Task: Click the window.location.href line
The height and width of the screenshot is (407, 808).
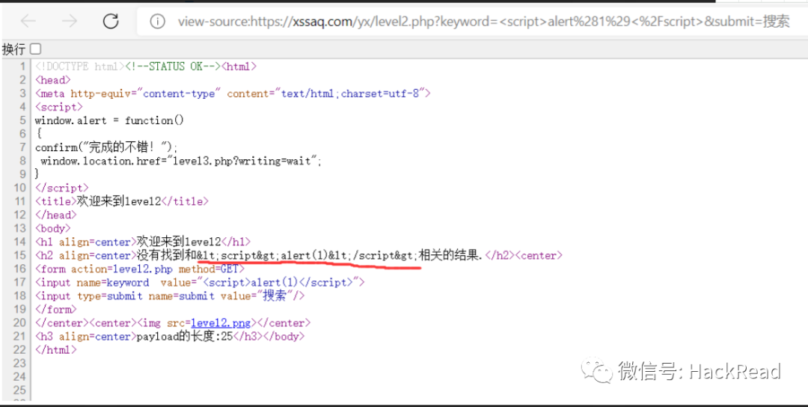Action: (181, 161)
